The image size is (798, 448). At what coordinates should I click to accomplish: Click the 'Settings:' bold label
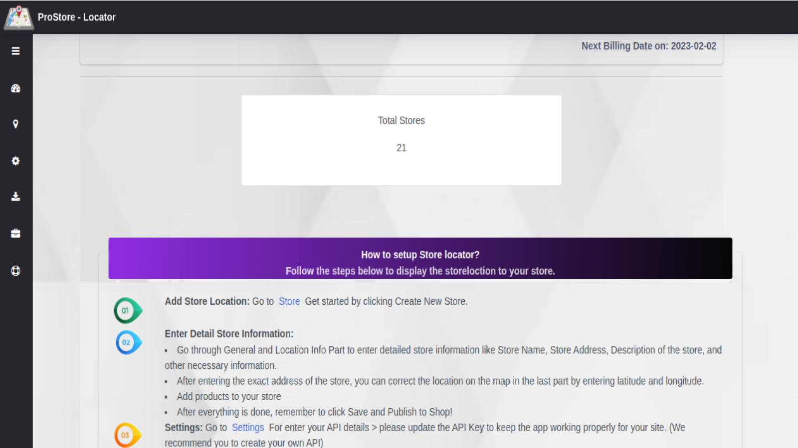(184, 428)
